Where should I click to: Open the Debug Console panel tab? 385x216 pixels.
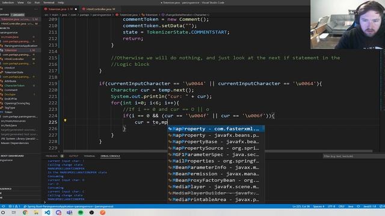pyautogui.click(x=110, y=156)
